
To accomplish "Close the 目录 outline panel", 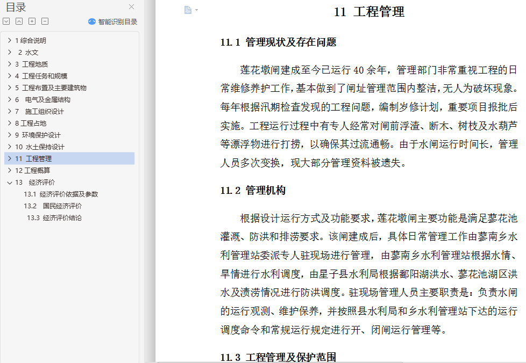I will (131, 6).
